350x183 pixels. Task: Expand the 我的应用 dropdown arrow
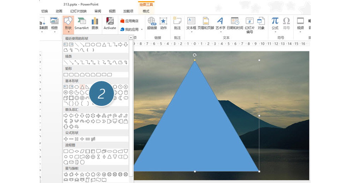point(142,29)
